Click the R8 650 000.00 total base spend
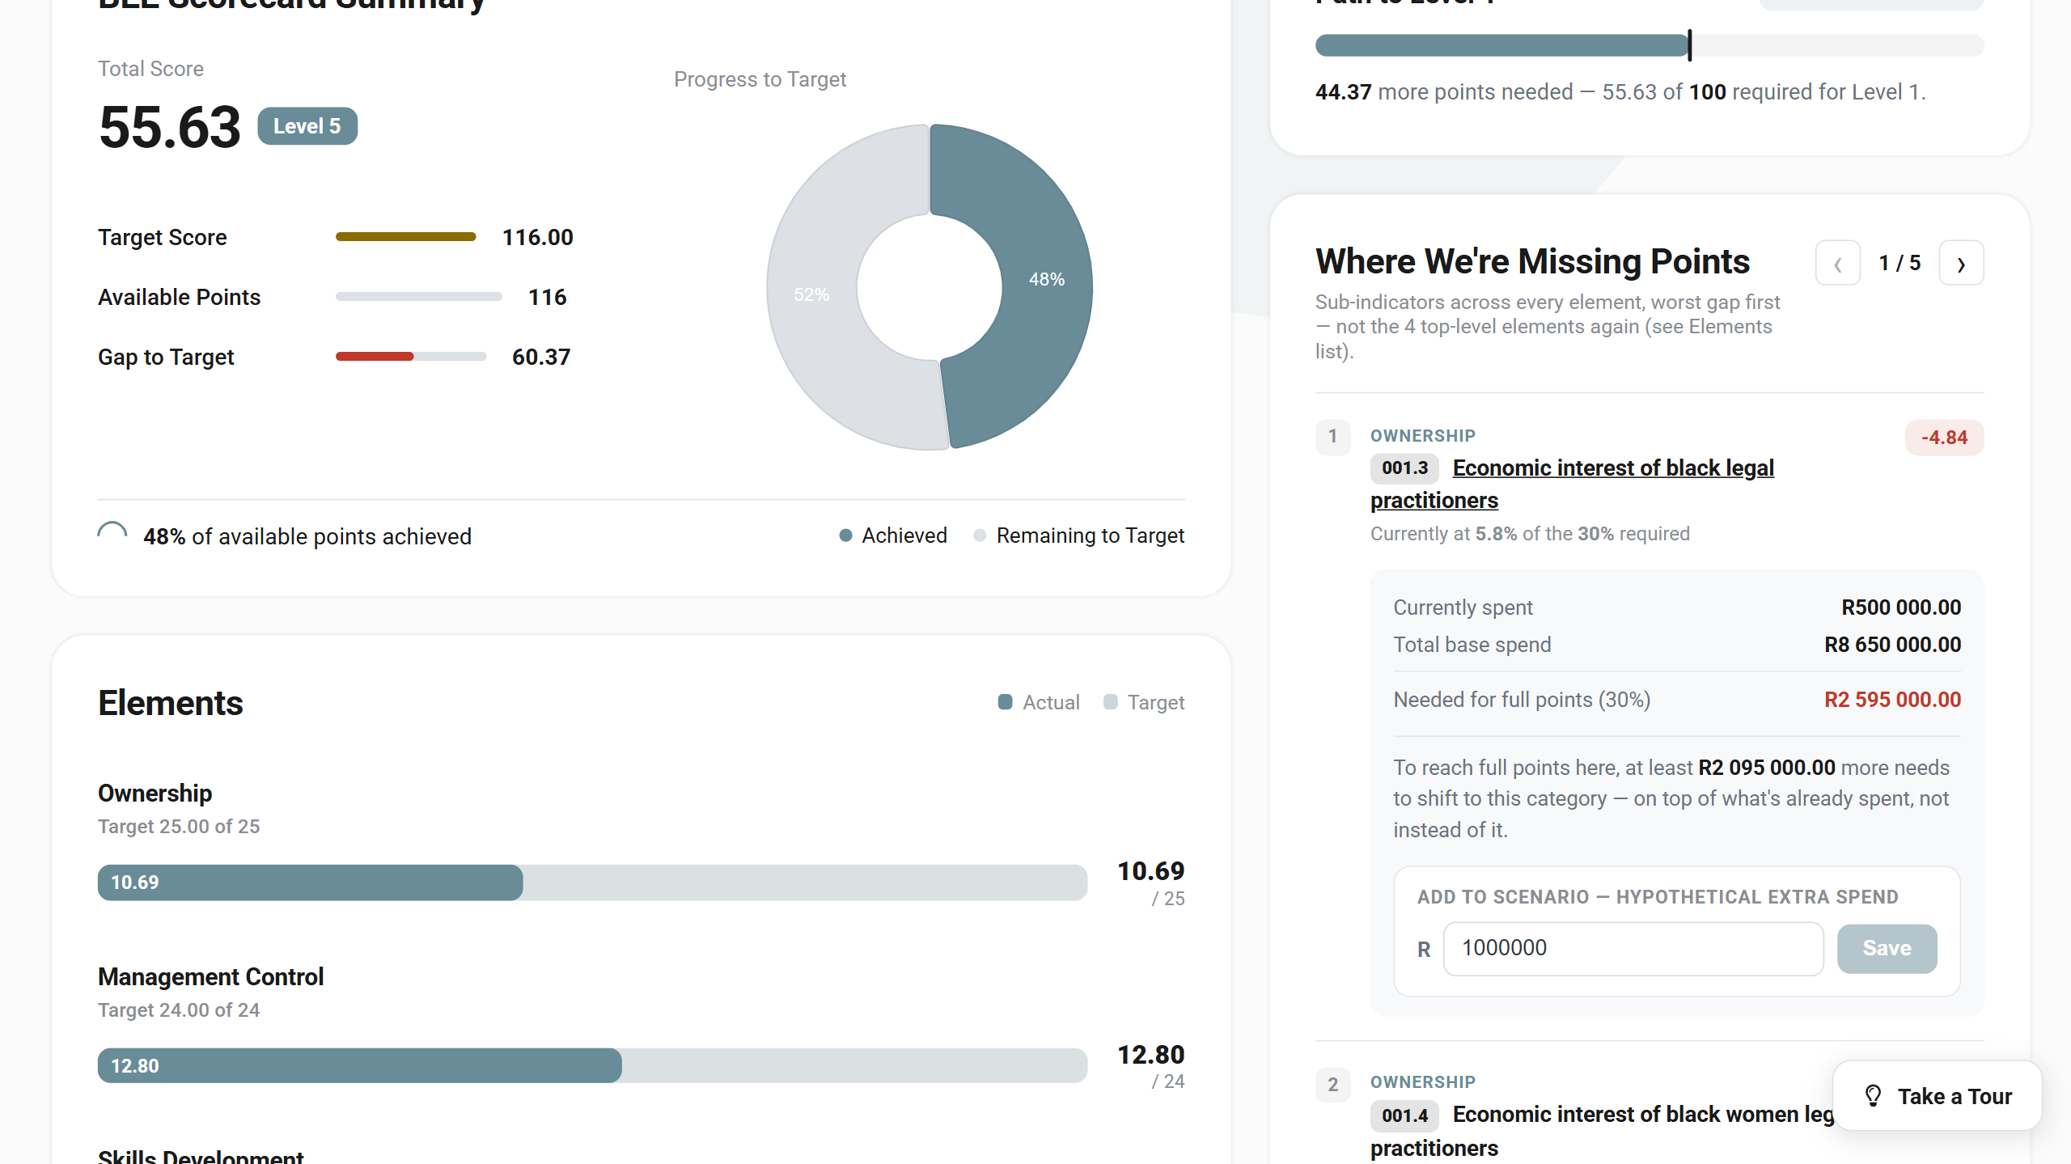This screenshot has height=1164, width=2071. pos(1892,645)
